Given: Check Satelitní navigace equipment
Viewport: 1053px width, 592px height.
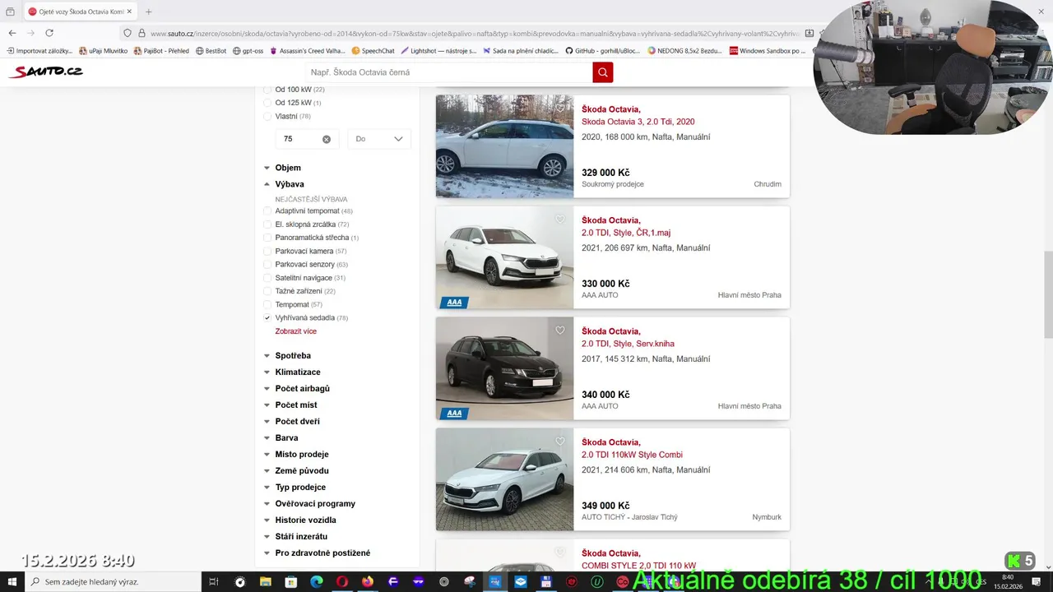Looking at the screenshot, I should pos(267,278).
